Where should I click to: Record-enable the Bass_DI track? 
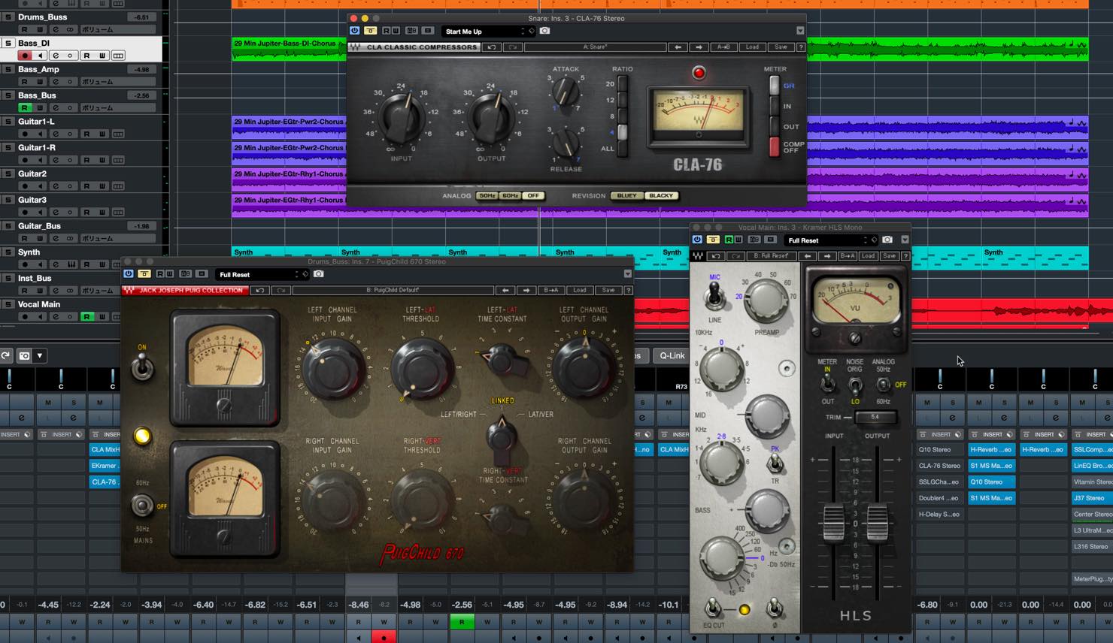coord(25,56)
